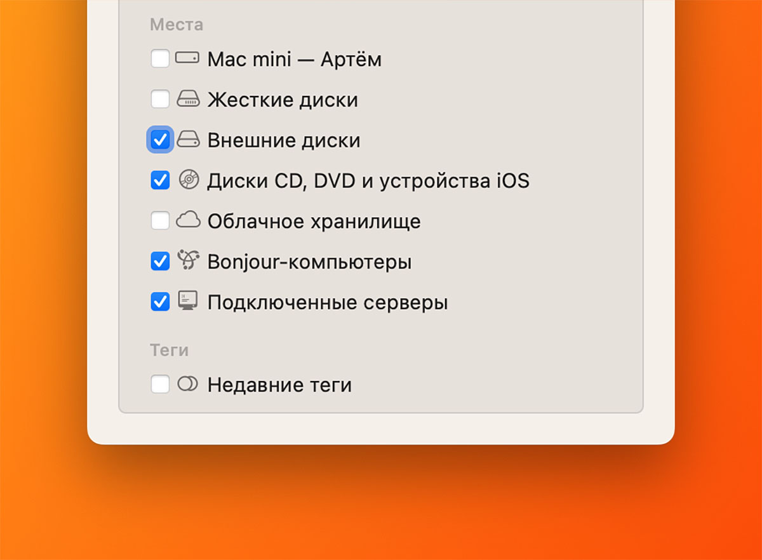Click the CD/DVD disc icon
The image size is (762, 560).
(x=188, y=180)
